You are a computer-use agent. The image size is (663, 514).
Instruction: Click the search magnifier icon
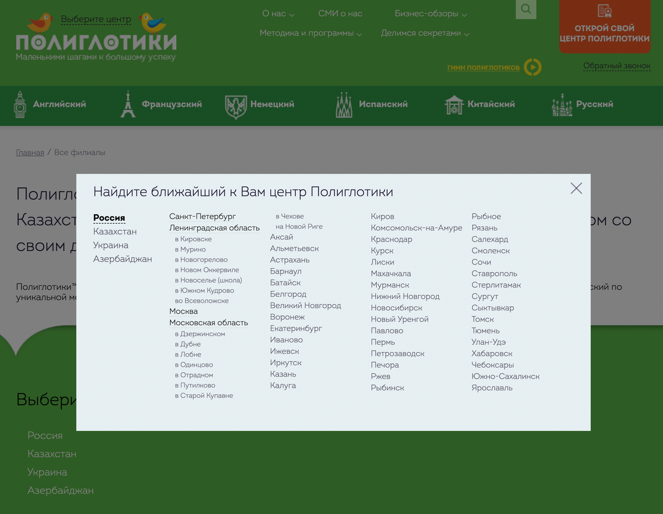point(526,9)
